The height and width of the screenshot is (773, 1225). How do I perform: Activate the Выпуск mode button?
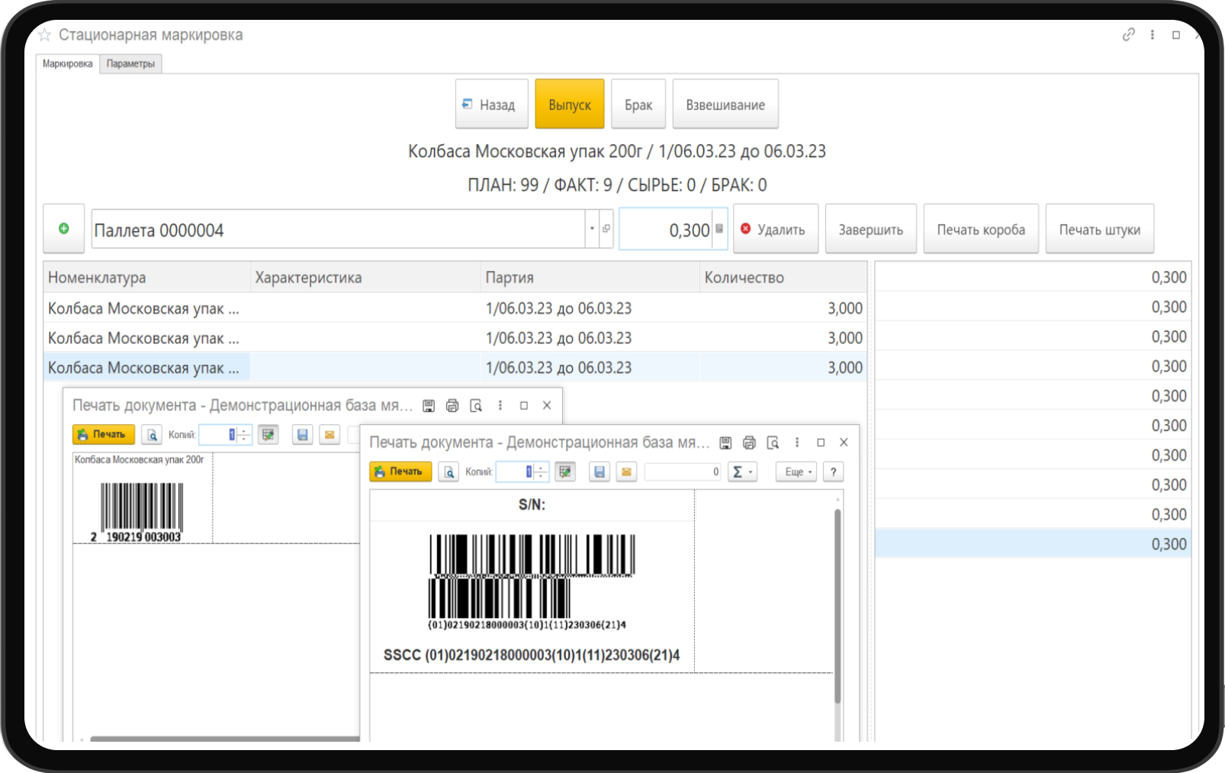[x=570, y=104]
